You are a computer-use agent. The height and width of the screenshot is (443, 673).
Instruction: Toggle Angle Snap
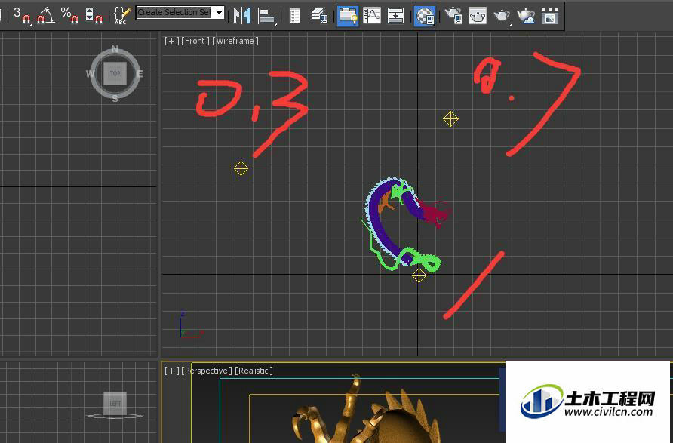pyautogui.click(x=46, y=15)
